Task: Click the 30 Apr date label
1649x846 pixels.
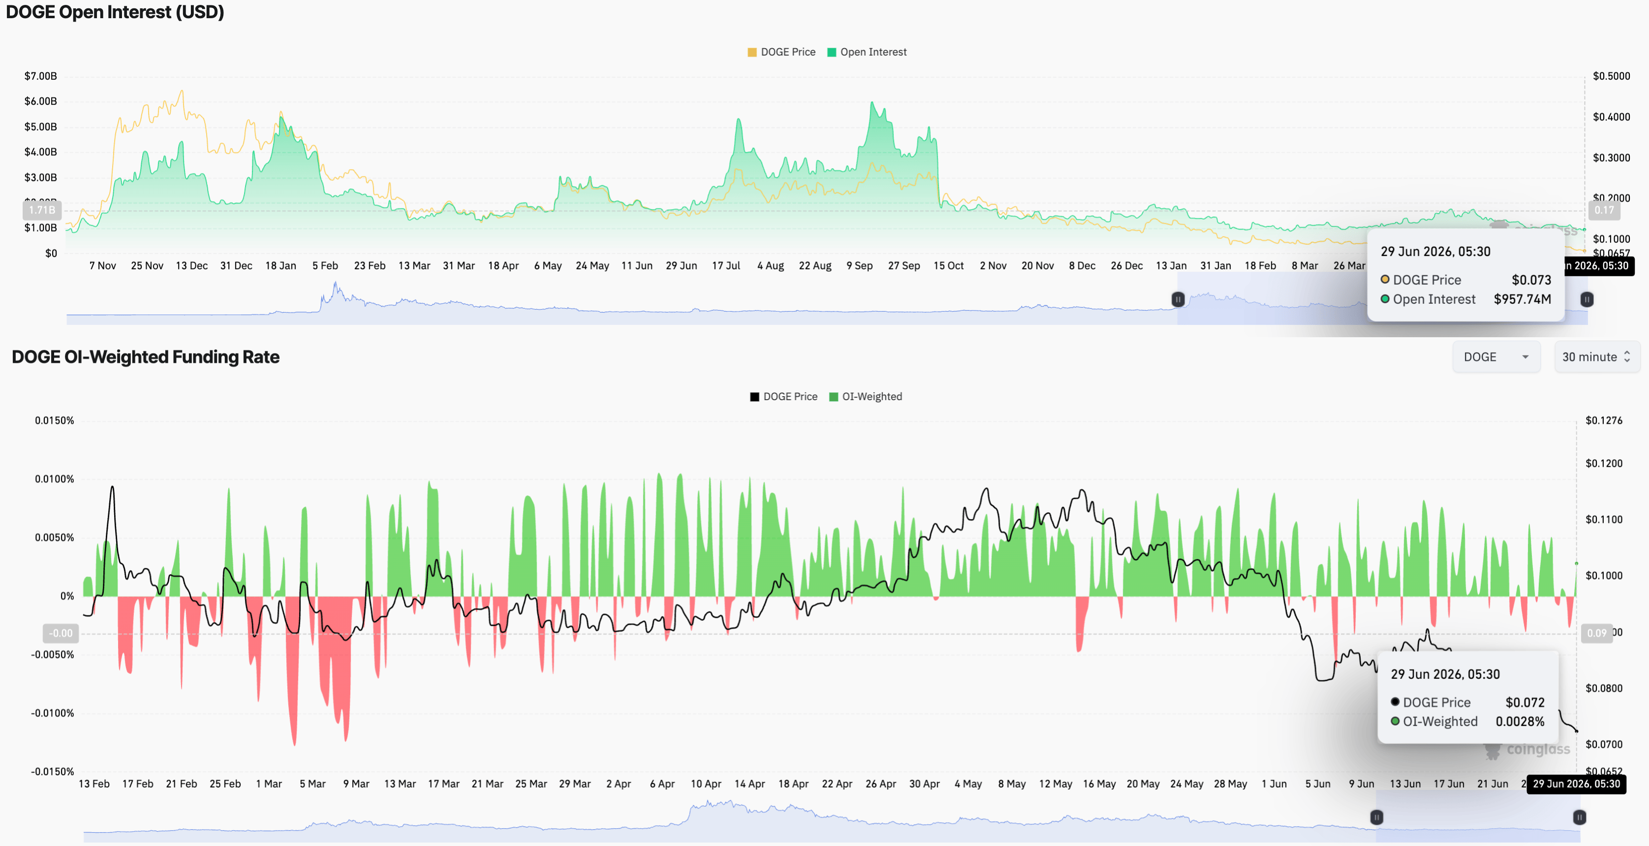Action: pos(924,784)
